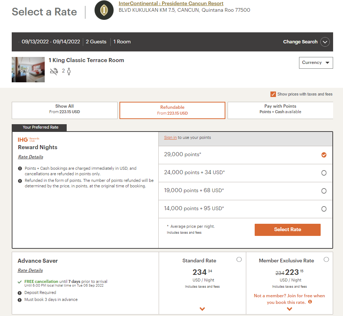
Task: Toggle Show prices with taxes and fees checkbox
Action: coord(273,94)
